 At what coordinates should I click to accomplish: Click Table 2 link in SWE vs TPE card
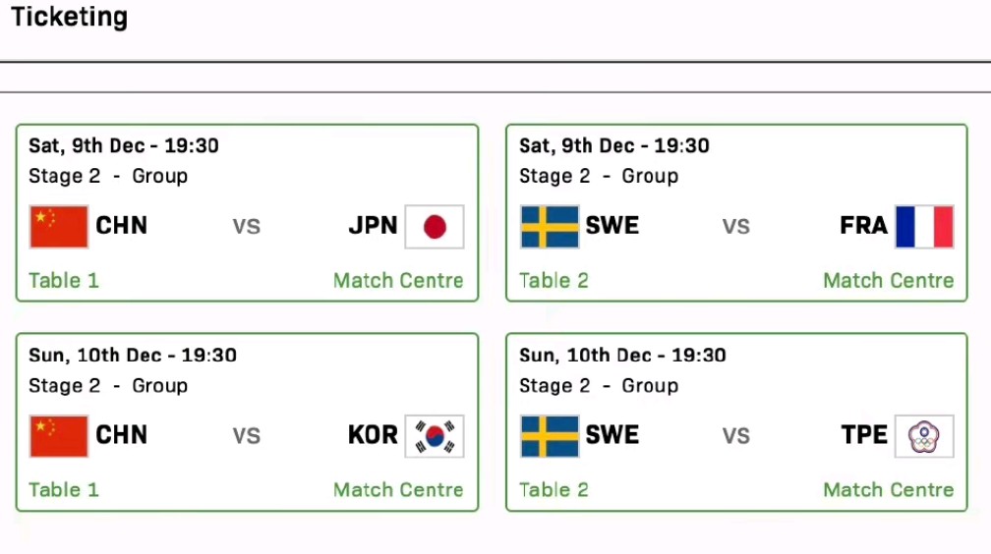click(554, 489)
